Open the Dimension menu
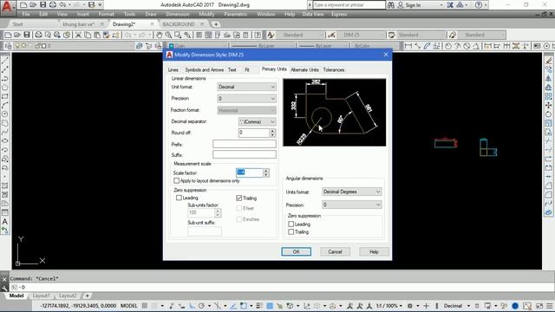 pos(177,14)
